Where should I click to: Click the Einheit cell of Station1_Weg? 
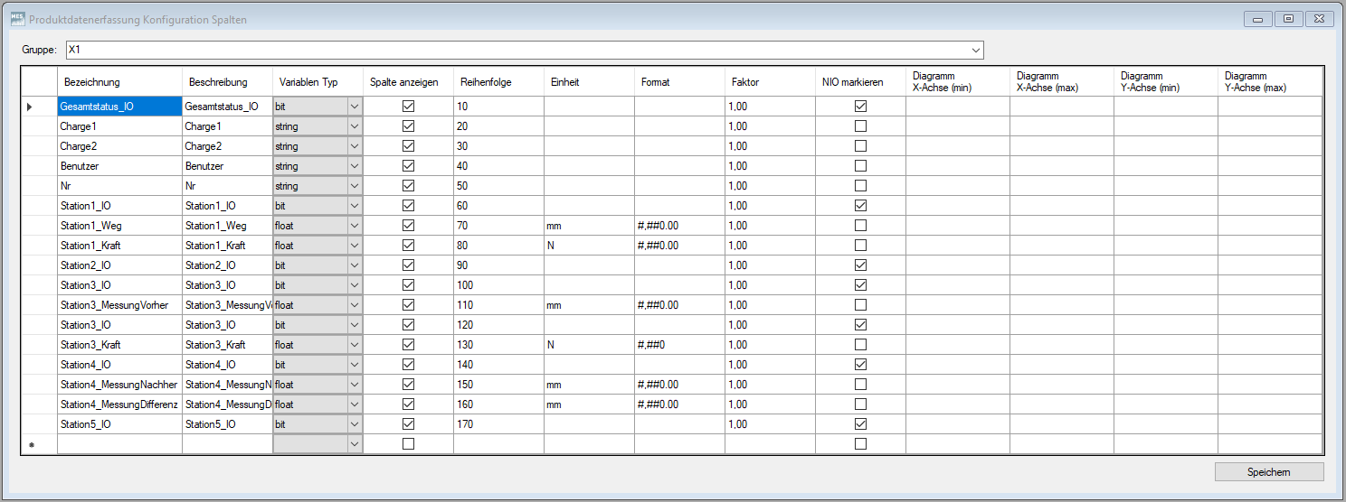(588, 226)
